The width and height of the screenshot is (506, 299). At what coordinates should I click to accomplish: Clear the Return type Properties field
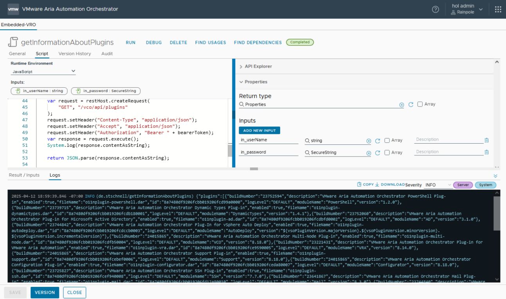(x=402, y=105)
